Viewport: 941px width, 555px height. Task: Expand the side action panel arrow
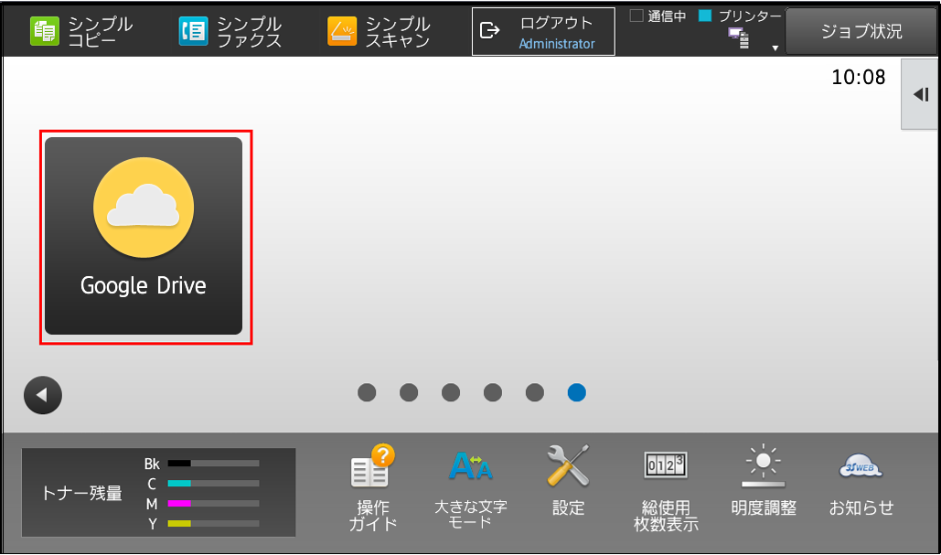point(919,94)
